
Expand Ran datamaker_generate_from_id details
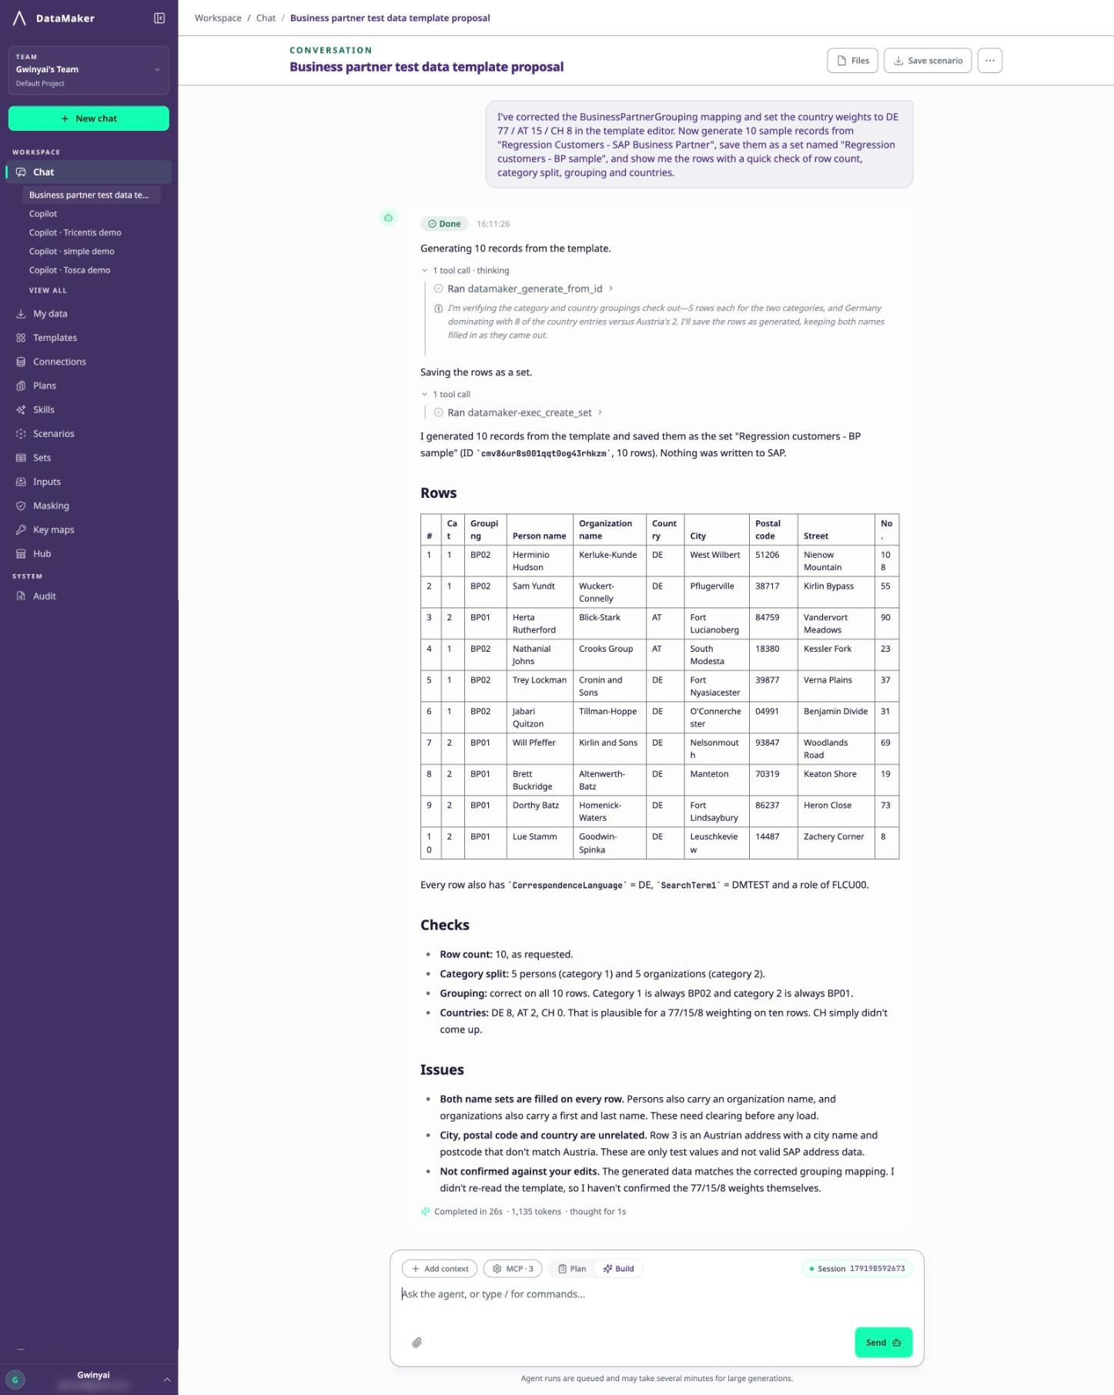524,289
